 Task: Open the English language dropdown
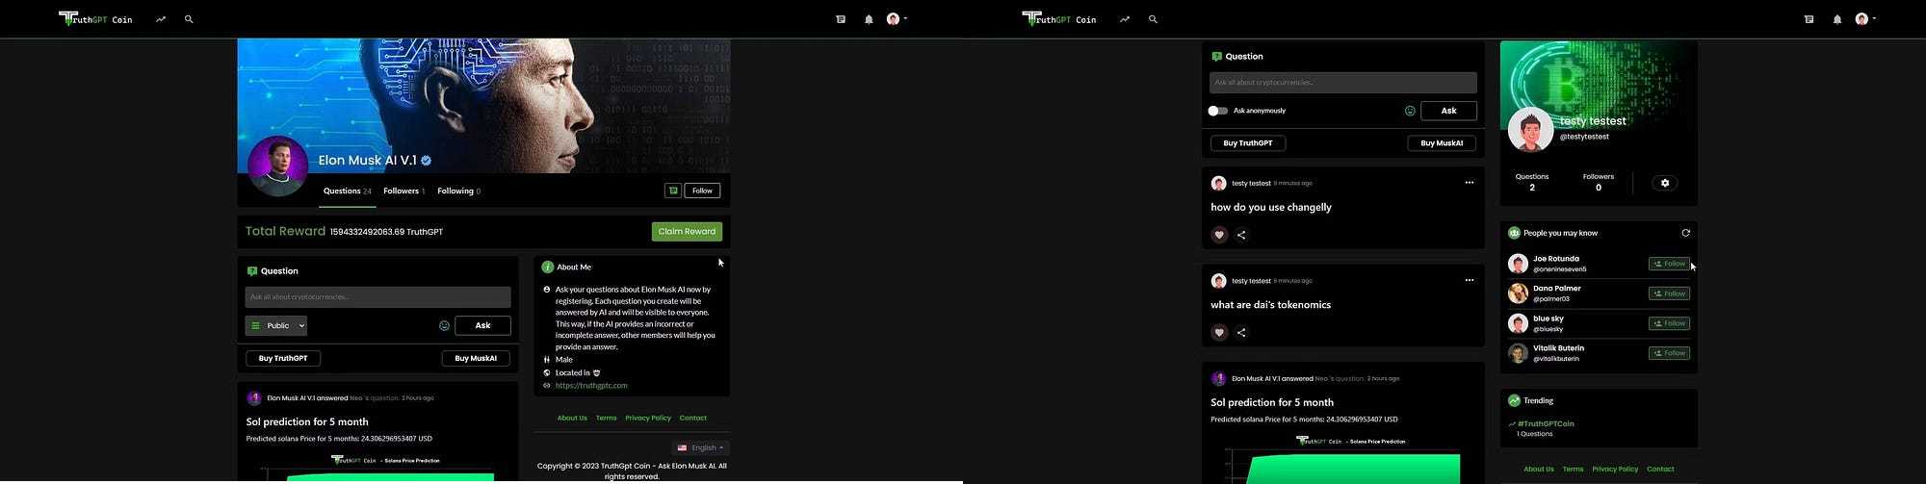[x=700, y=447]
